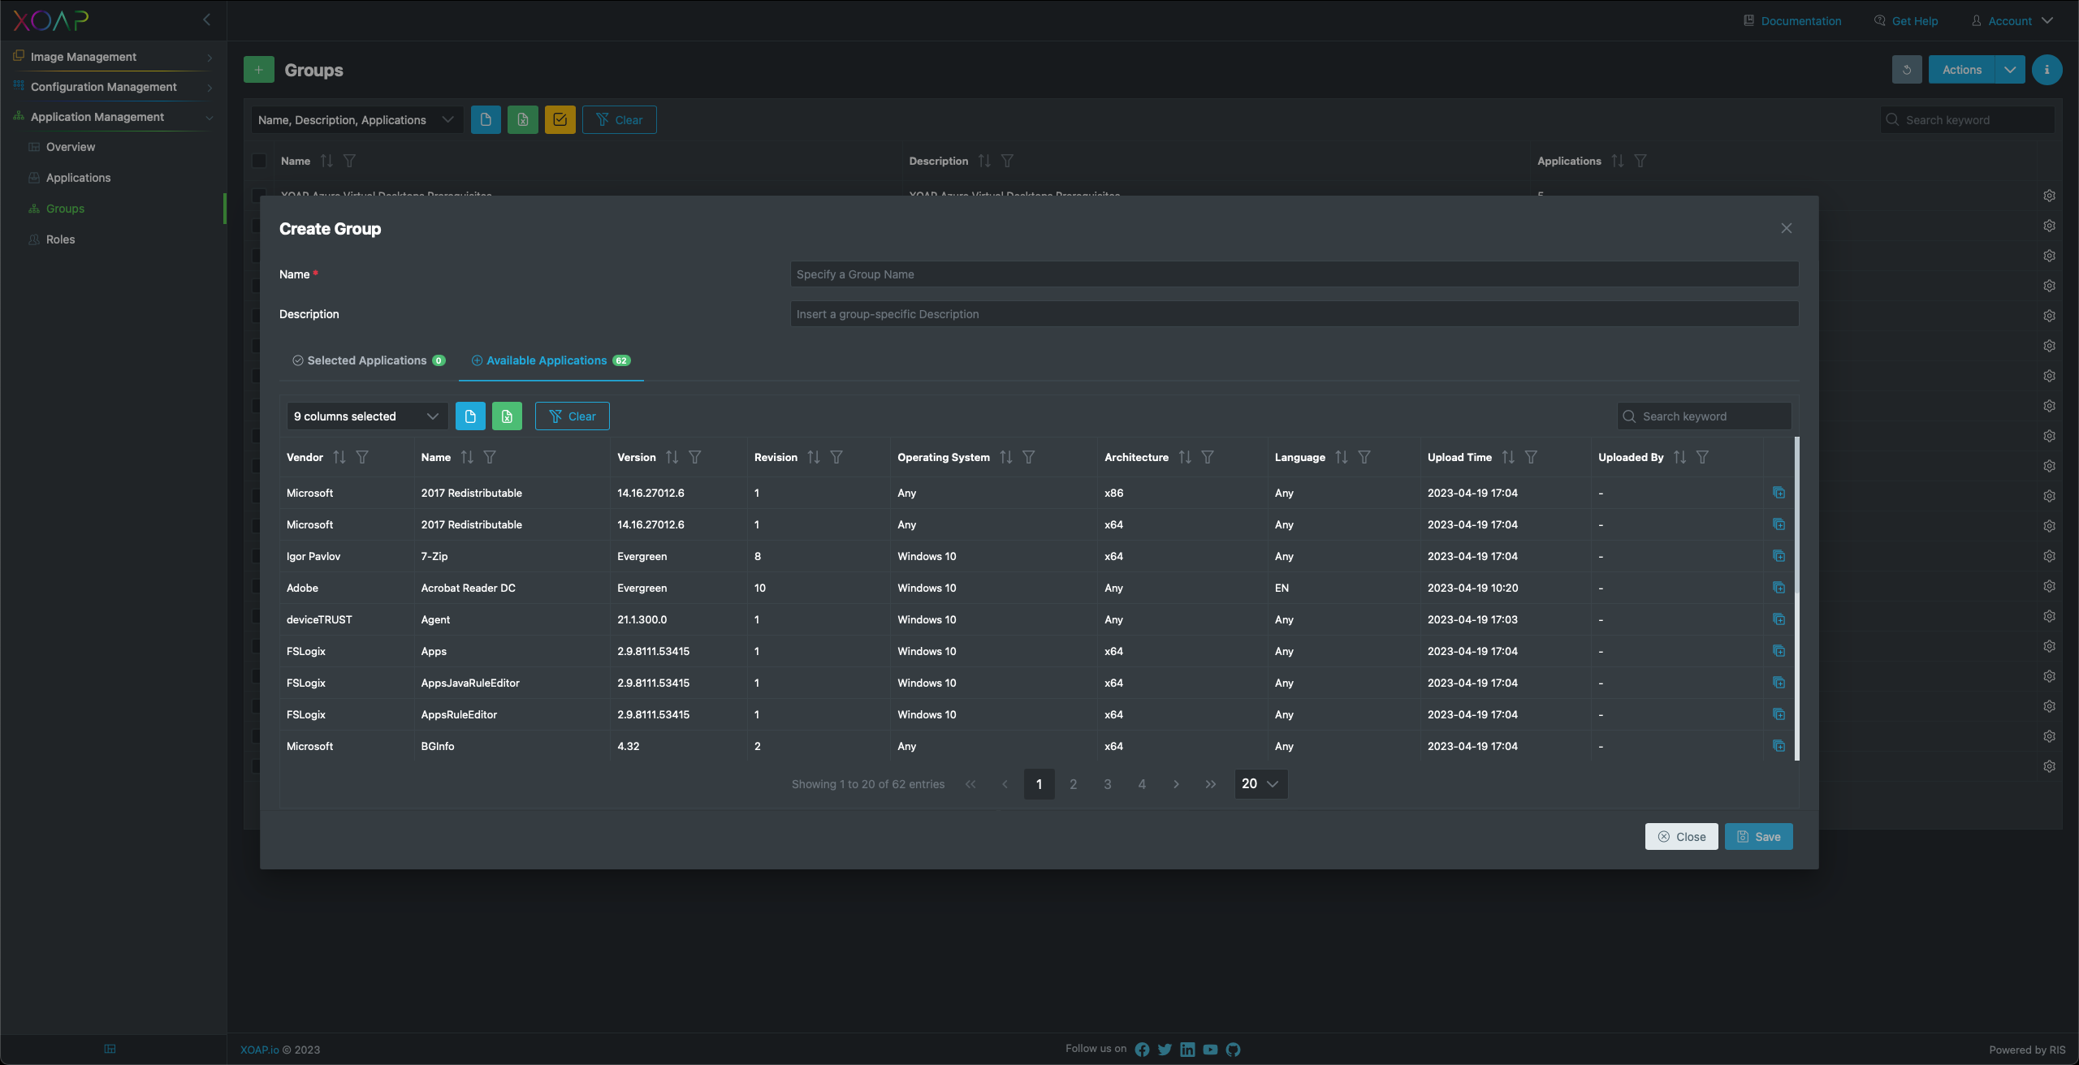
Task: Clear filters in Groups toolbar
Action: pyautogui.click(x=619, y=120)
